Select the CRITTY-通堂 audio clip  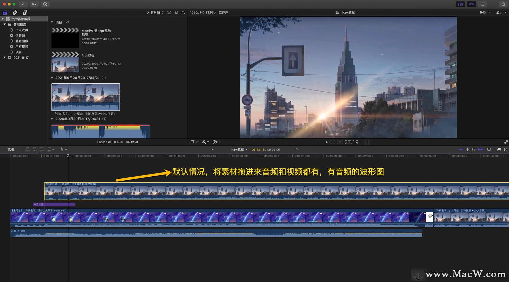tap(216, 233)
